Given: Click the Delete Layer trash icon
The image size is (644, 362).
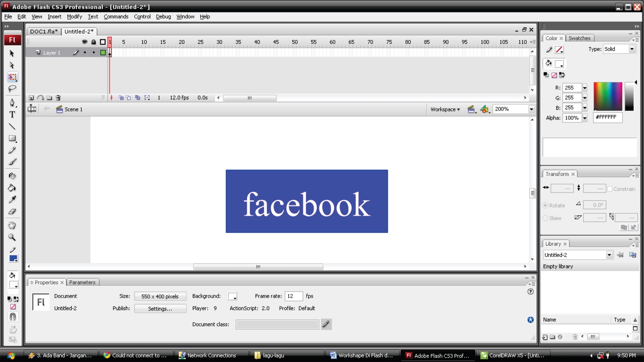Looking at the screenshot, I should [x=58, y=98].
